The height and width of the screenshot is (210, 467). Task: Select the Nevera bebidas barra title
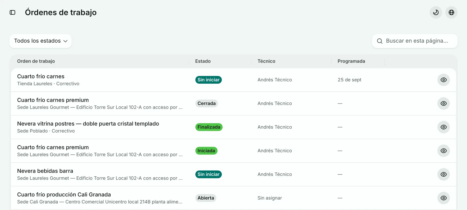[x=45, y=171]
